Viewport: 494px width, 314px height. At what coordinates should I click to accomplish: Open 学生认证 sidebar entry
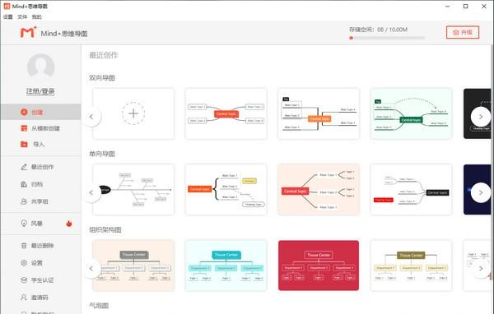click(x=40, y=280)
